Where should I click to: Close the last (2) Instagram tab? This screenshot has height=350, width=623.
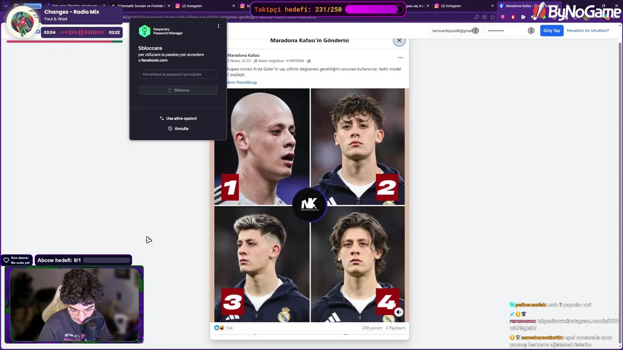point(493,6)
